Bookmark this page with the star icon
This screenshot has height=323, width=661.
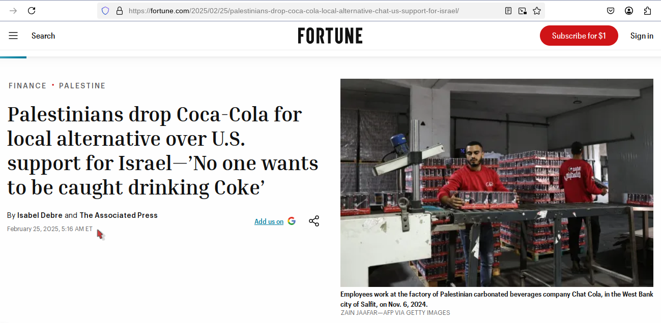point(537,11)
